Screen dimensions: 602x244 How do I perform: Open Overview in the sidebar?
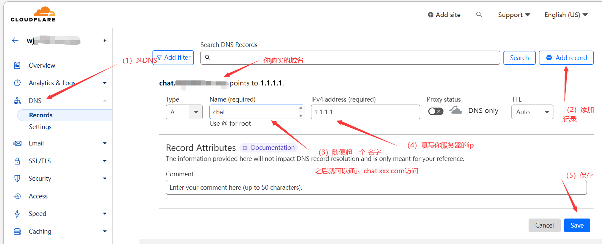tap(42, 65)
